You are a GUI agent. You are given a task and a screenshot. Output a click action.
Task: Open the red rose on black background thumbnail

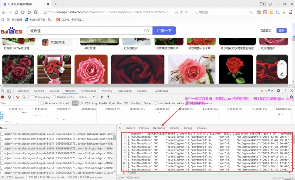[x=236, y=69]
